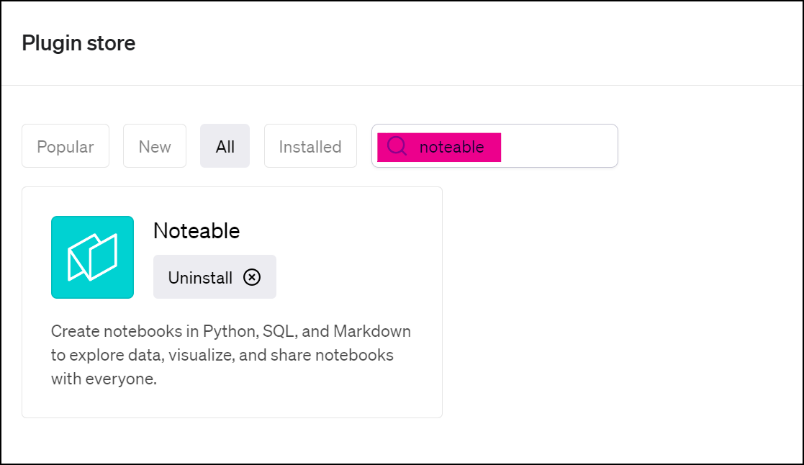The image size is (804, 465).
Task: Select the All plugins filter
Action: [x=225, y=146]
